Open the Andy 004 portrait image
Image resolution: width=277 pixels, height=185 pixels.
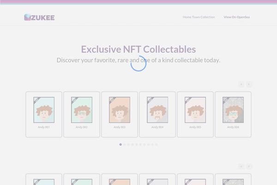[157, 110]
